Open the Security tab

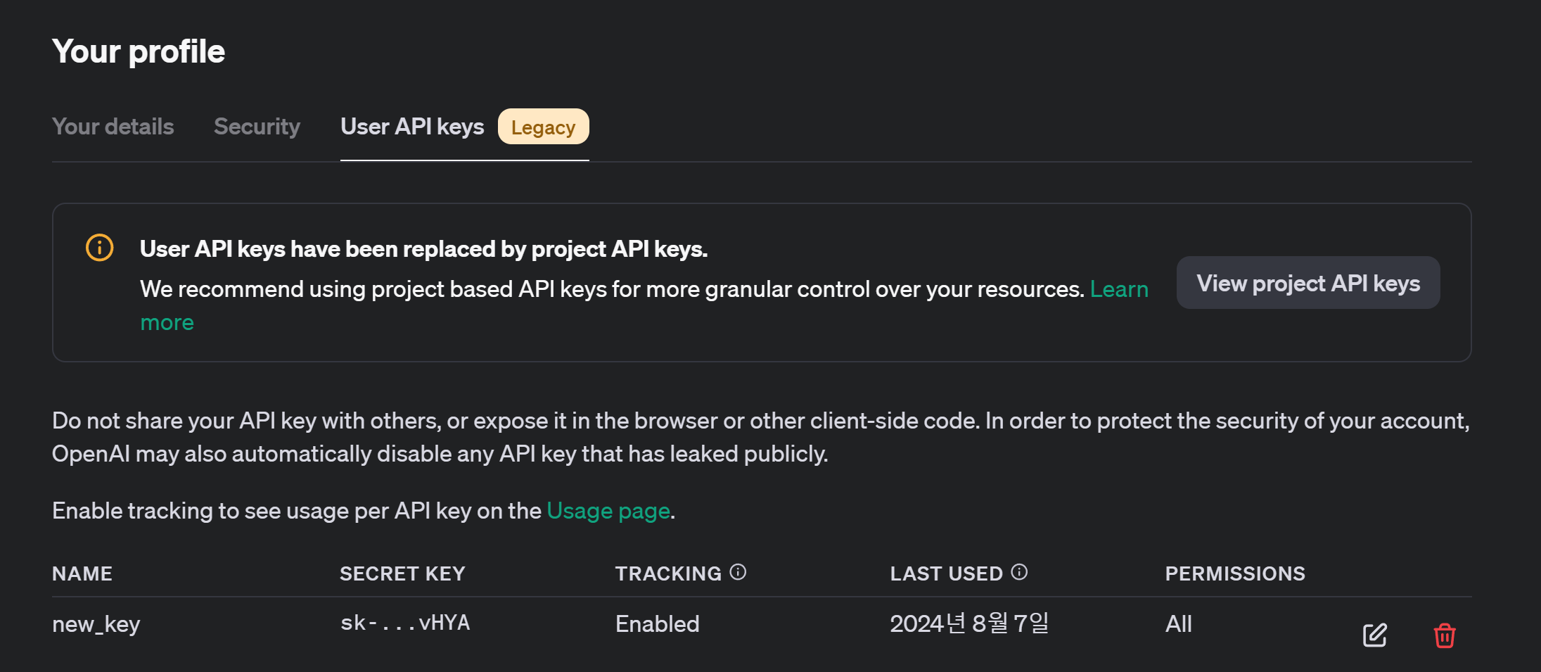coord(257,127)
